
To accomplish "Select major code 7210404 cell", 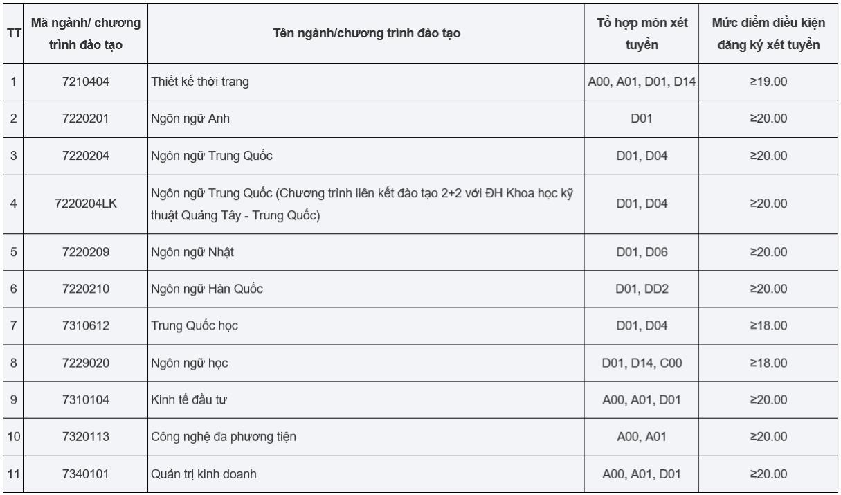I will (87, 82).
